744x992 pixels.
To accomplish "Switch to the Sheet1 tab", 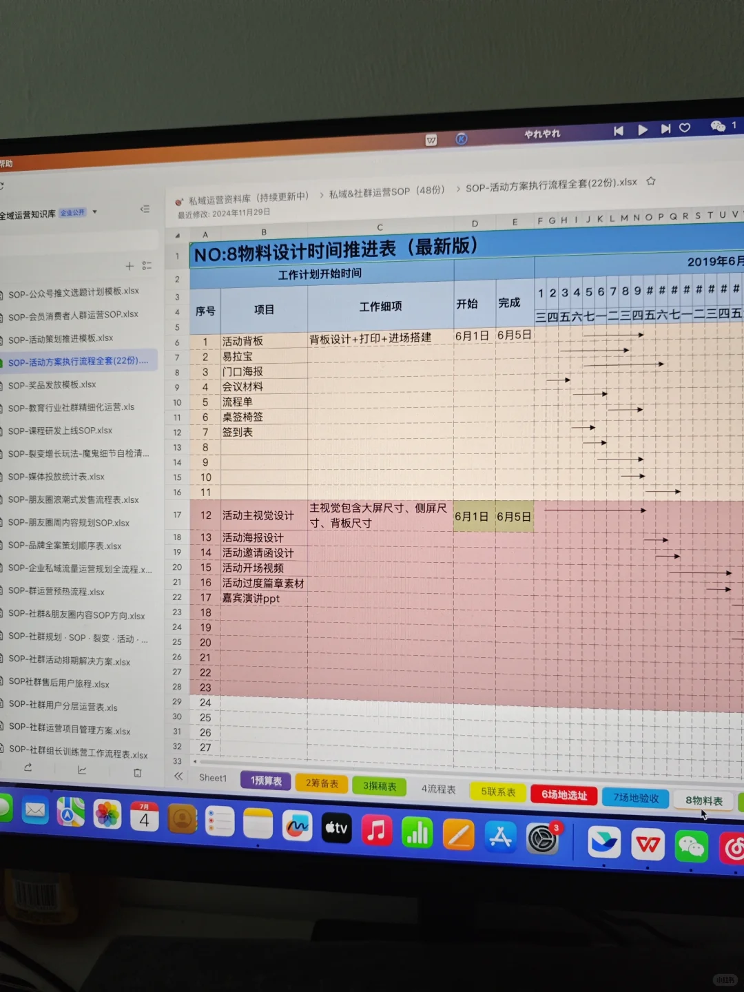I will pyautogui.click(x=212, y=778).
